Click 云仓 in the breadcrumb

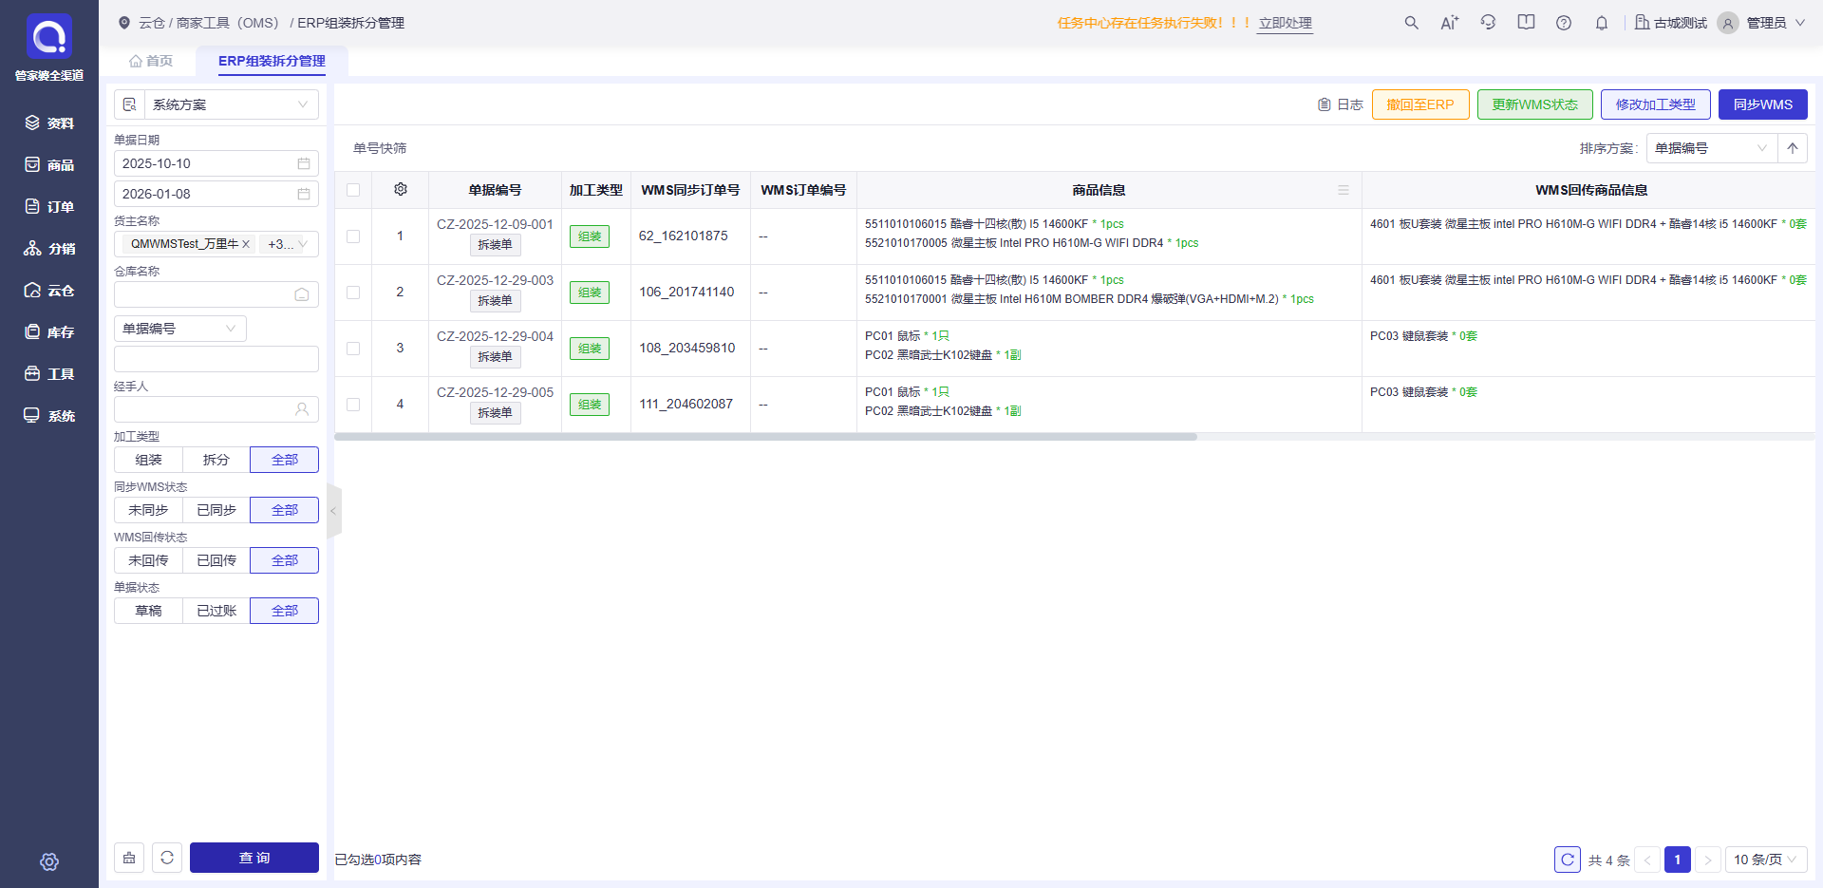[x=152, y=23]
